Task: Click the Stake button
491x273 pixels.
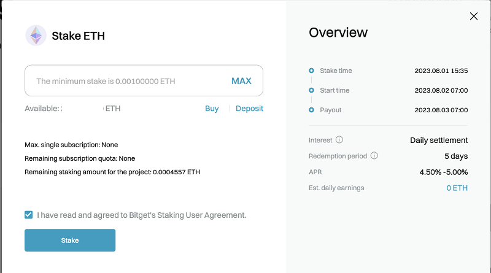Action: [x=70, y=240]
